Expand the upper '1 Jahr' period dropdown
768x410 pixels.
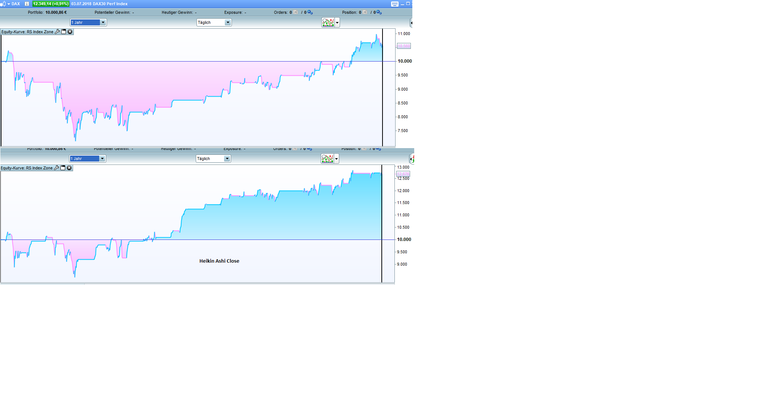click(103, 22)
